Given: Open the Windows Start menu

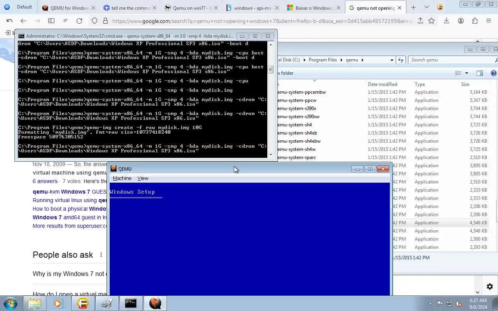Looking at the screenshot, I should tap(11, 303).
